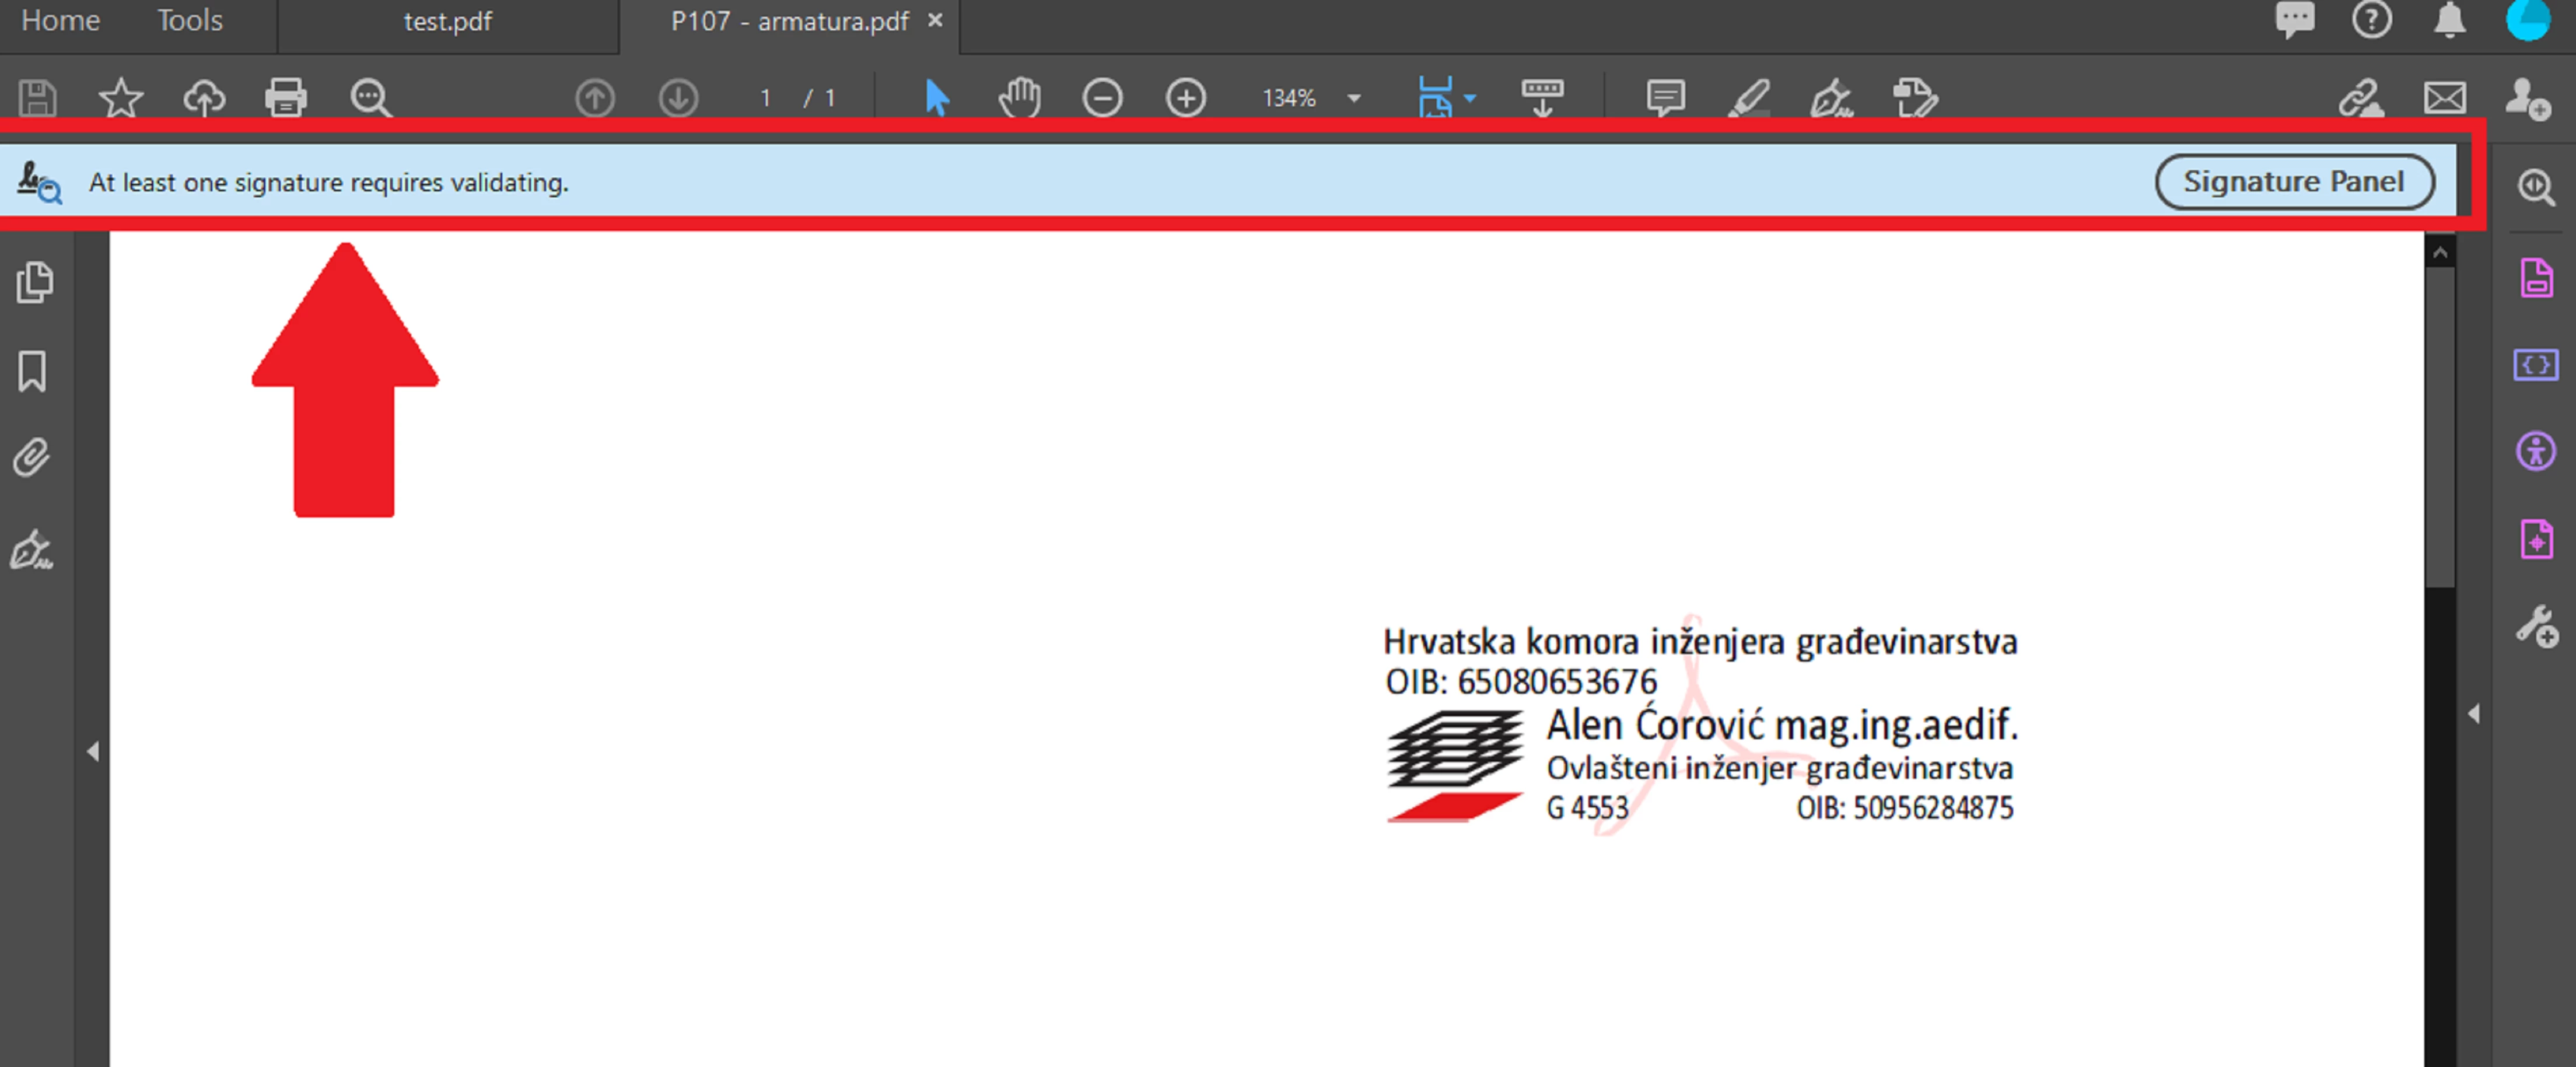The width and height of the screenshot is (2576, 1067).
Task: Expand the 134% zoom level dropdown
Action: 1354,98
